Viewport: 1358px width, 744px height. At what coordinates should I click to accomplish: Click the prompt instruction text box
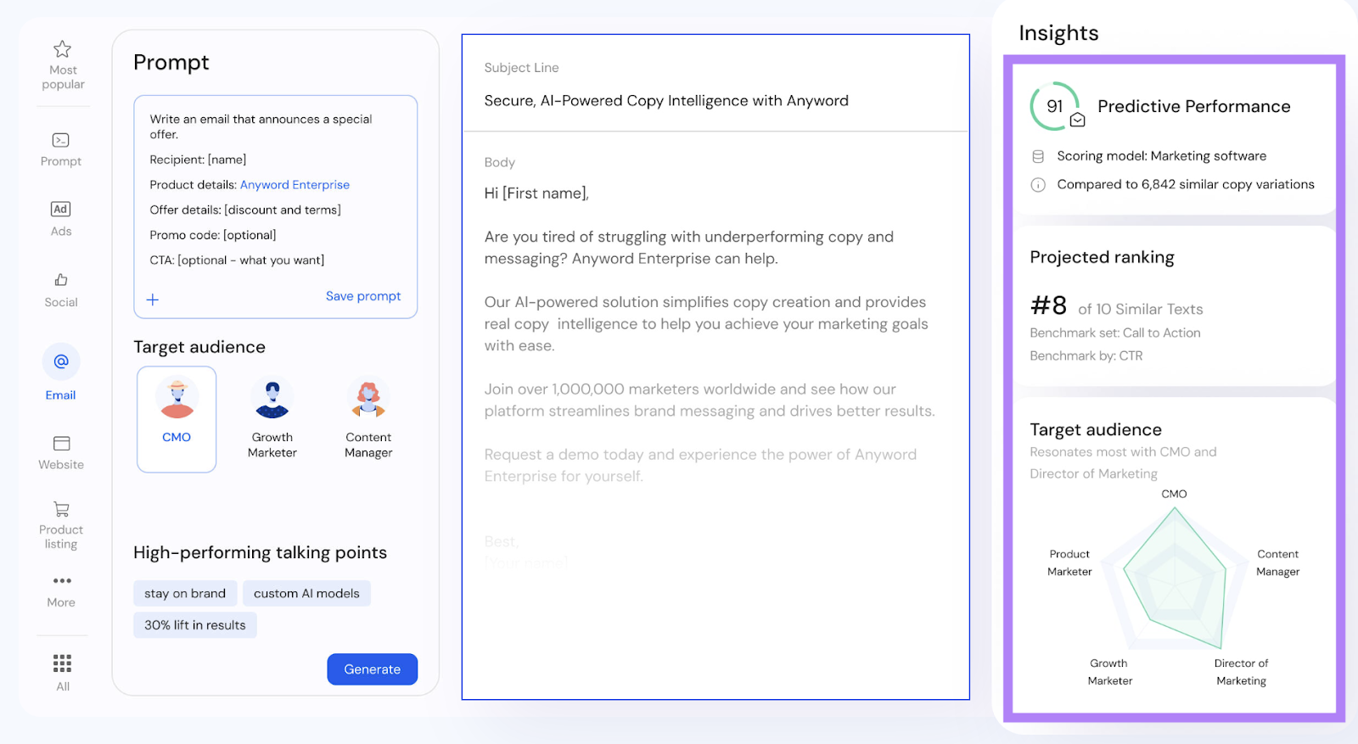pyautogui.click(x=275, y=207)
